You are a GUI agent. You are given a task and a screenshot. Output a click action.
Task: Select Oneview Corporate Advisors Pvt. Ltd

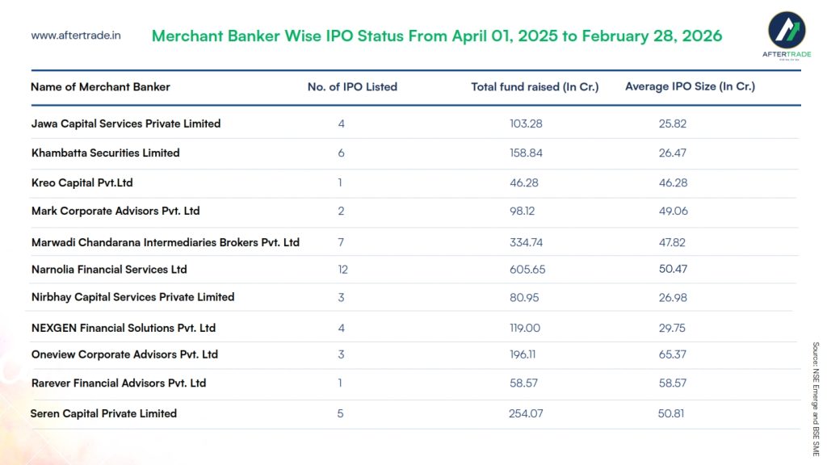click(124, 354)
